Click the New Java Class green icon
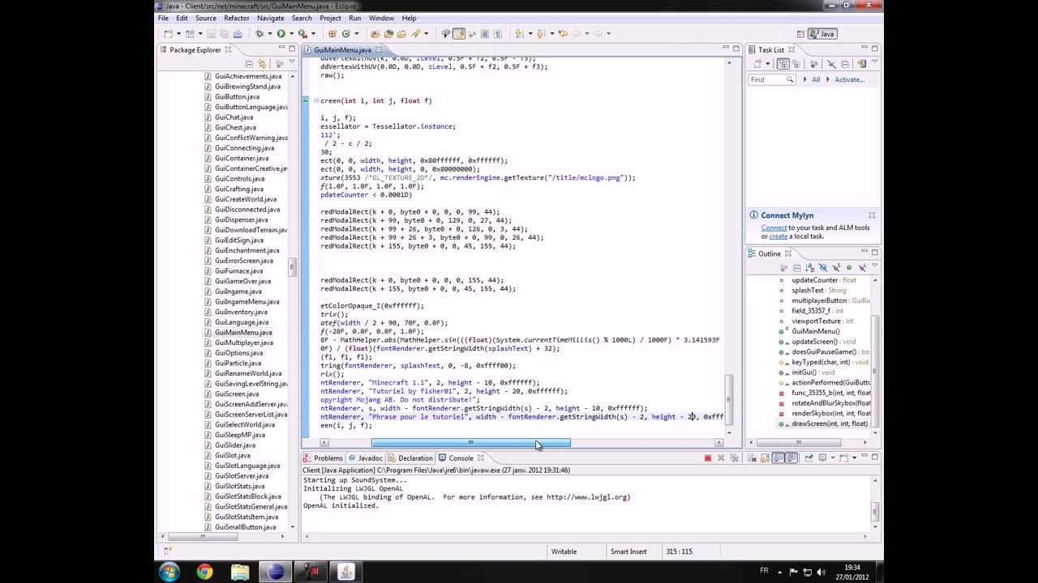 tap(345, 33)
